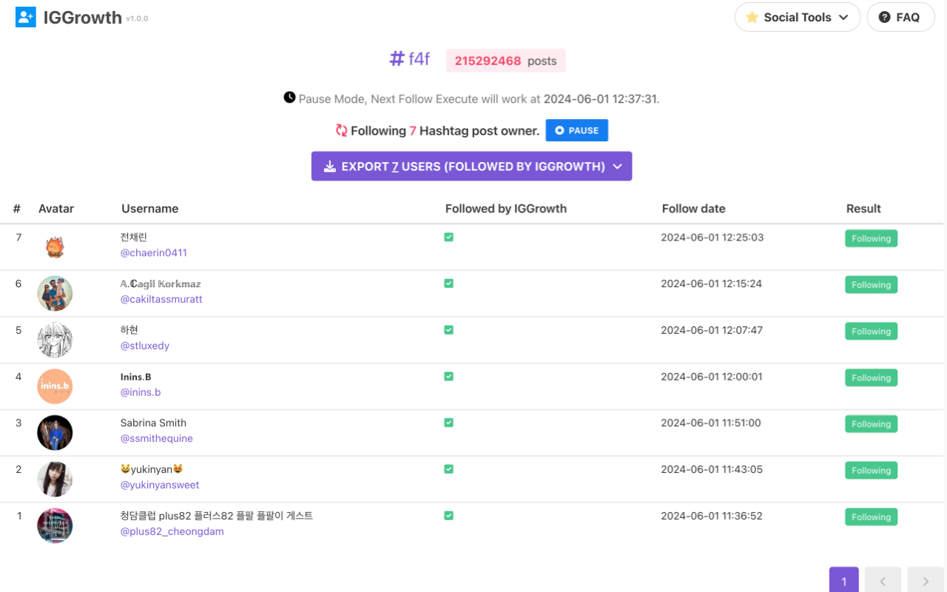The image size is (947, 592).
Task: Expand the Social Tools dropdown chevron
Action: [x=843, y=17]
